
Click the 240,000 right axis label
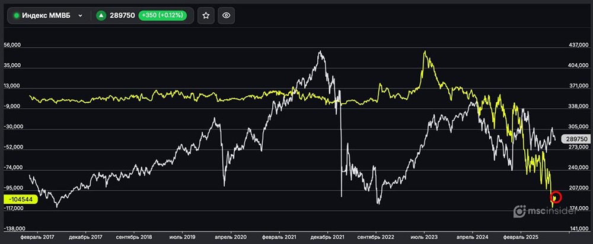579,168
